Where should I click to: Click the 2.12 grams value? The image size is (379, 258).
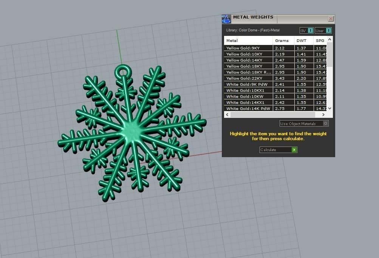[280, 48]
